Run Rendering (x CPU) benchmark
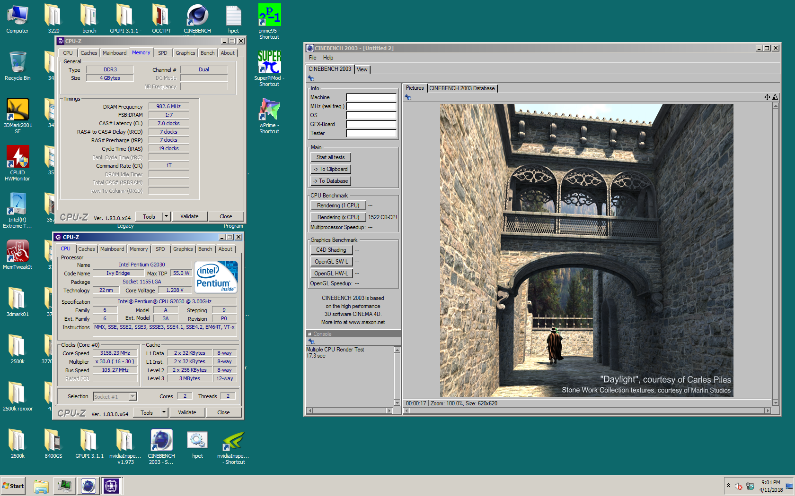795x496 pixels. [x=338, y=217]
